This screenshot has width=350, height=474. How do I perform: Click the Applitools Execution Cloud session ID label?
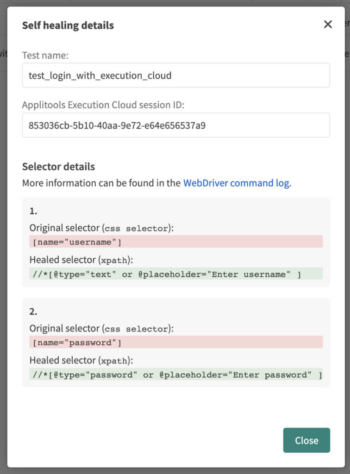(x=103, y=105)
